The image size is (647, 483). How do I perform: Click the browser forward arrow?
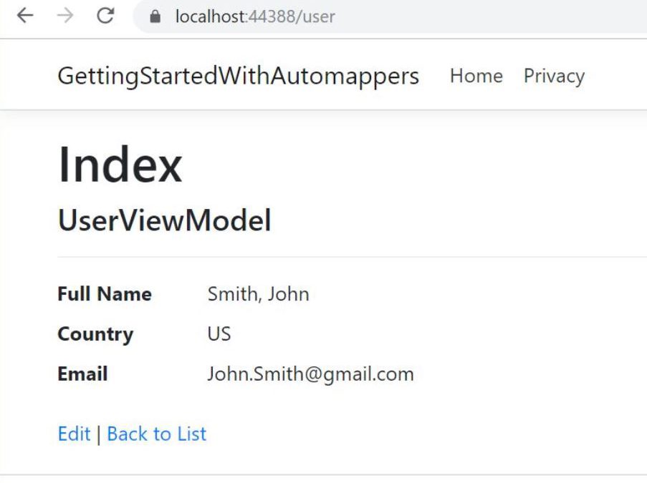click(x=65, y=16)
